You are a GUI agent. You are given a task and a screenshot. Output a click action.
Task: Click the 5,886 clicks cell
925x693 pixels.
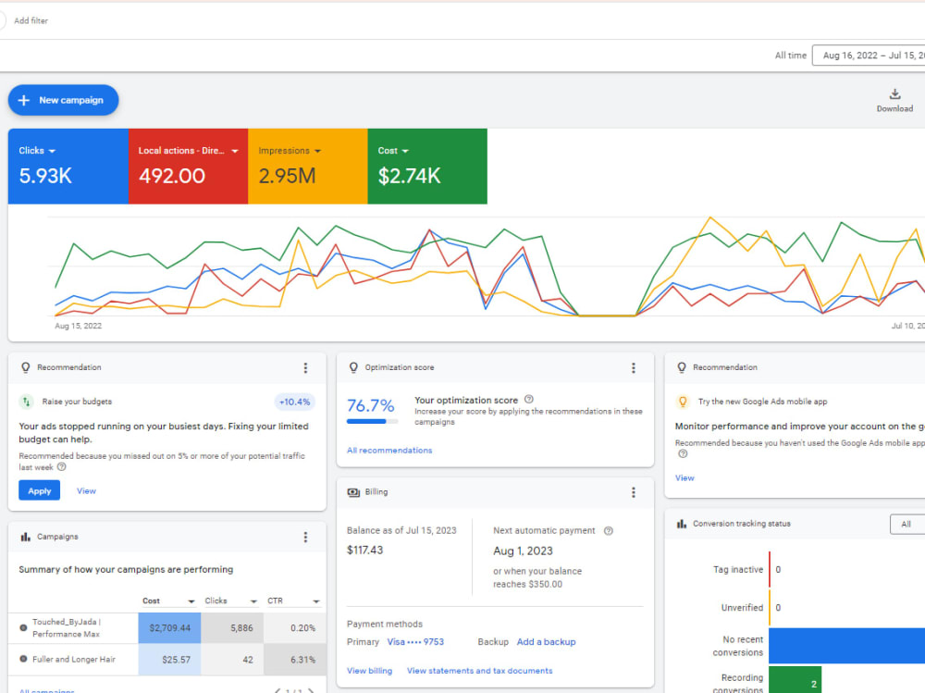point(232,628)
